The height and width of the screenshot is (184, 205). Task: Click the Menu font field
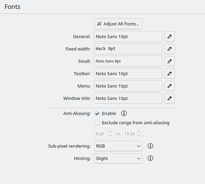click(x=128, y=86)
